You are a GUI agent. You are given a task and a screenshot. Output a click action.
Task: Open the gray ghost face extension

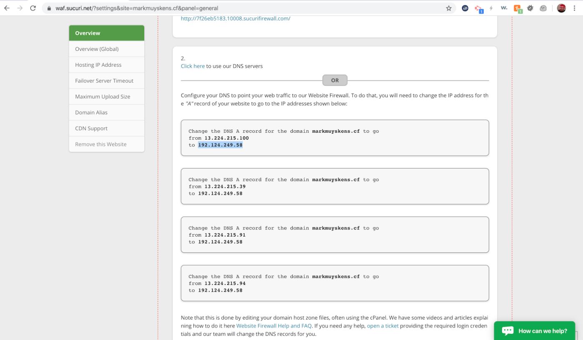click(543, 8)
